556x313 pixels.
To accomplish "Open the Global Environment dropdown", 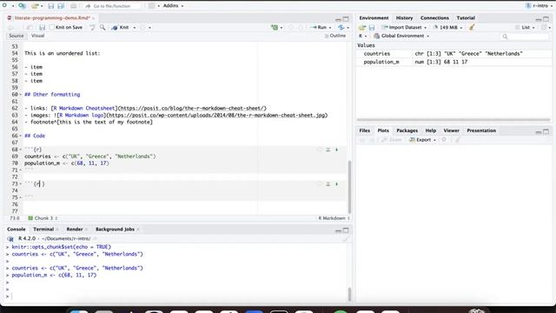I will tap(401, 36).
